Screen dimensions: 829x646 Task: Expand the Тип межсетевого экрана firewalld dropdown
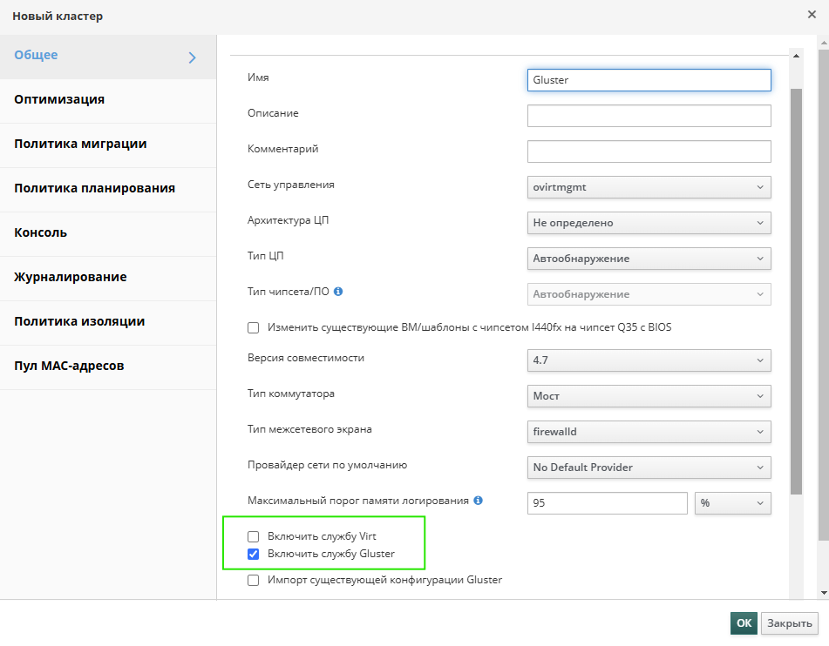(649, 432)
